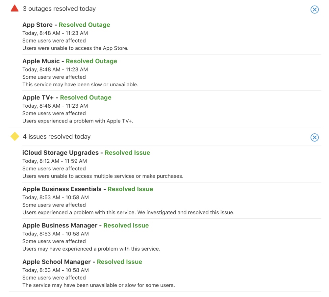Click "Users were unable to access the App Store" text
This screenshot has height=297, width=329.
[75, 48]
